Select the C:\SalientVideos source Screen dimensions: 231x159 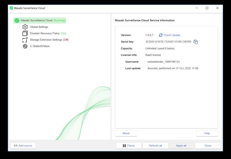coord(40,46)
